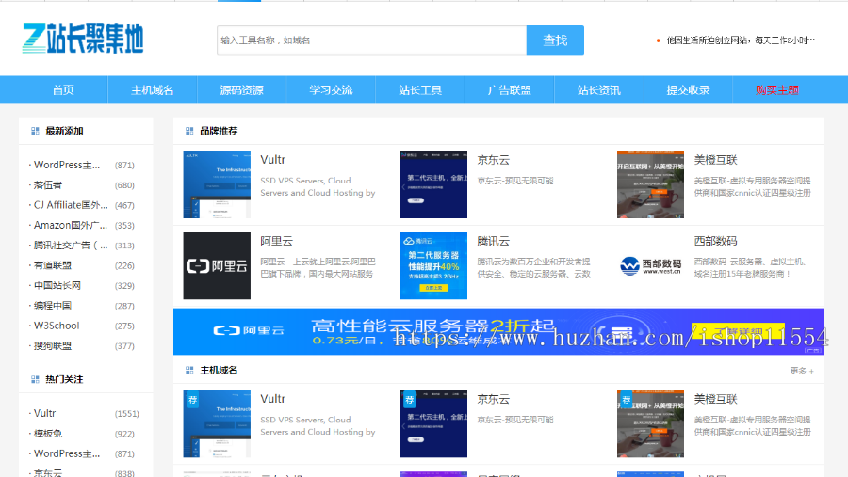Screen dimensions: 848x477
Task: Click the 查找 search button
Action: tap(555, 40)
